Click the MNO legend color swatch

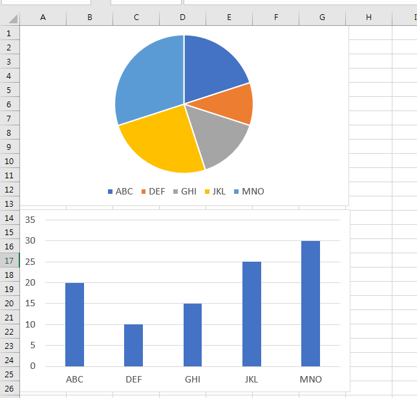tap(237, 191)
